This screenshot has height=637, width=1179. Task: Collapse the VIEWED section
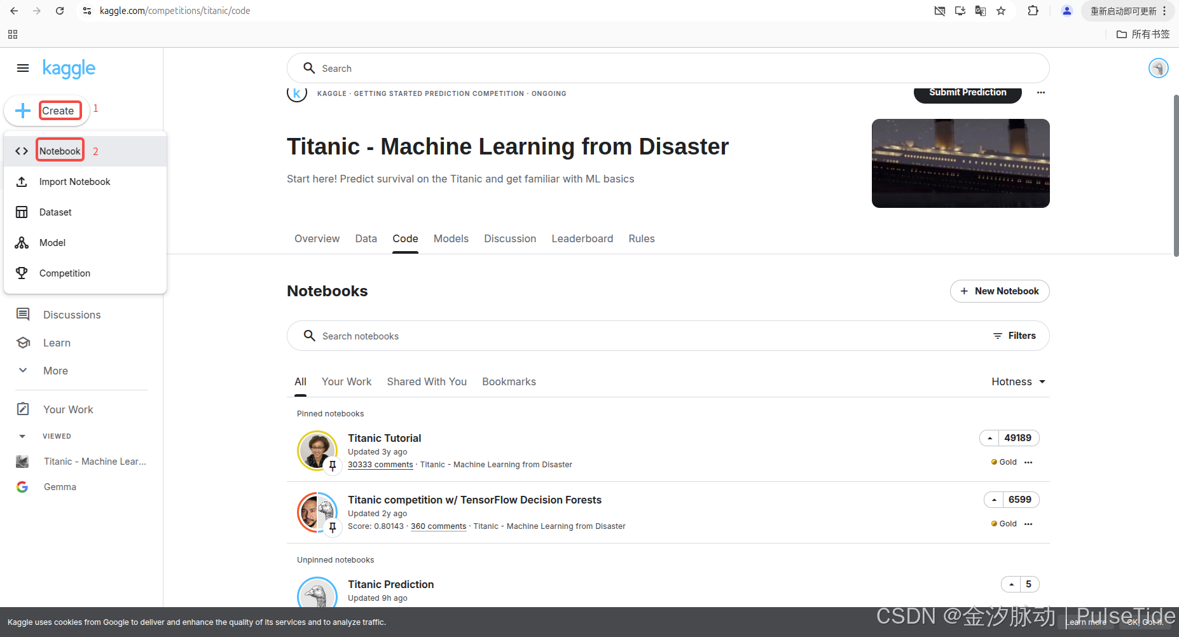22,436
